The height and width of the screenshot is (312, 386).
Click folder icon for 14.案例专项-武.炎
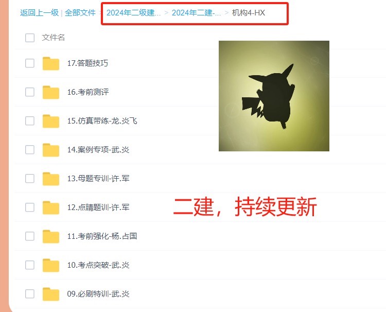[51, 150]
